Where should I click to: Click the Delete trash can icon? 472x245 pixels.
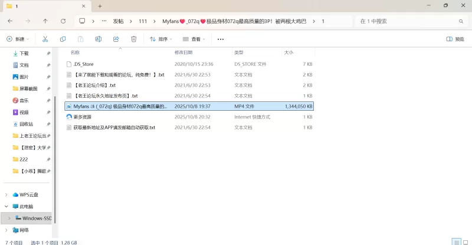tap(134, 39)
